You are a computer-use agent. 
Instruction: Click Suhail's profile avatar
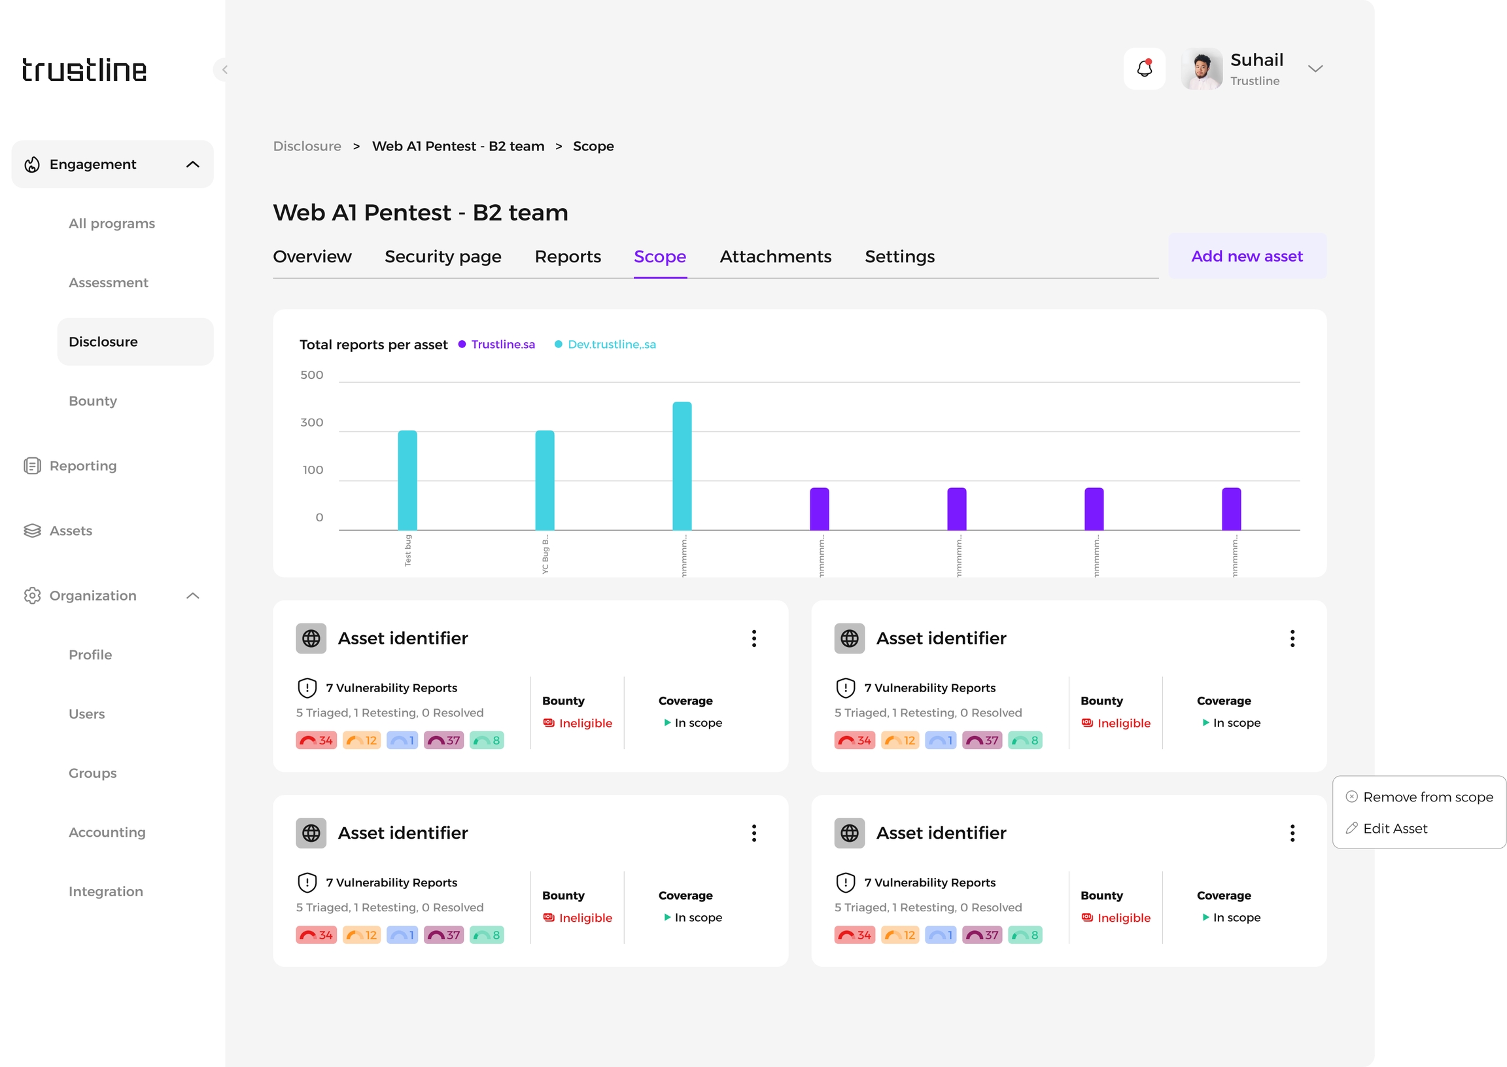[x=1202, y=68]
